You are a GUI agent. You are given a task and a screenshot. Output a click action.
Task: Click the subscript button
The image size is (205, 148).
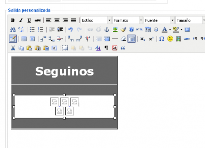(x=142, y=39)
